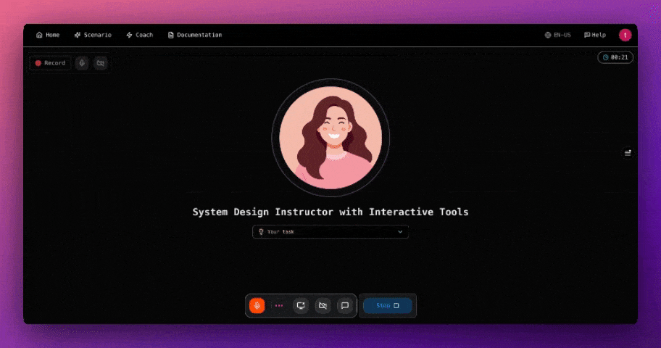The image size is (661, 348).
Task: Click the 00:21 session timer
Action: tap(615, 57)
